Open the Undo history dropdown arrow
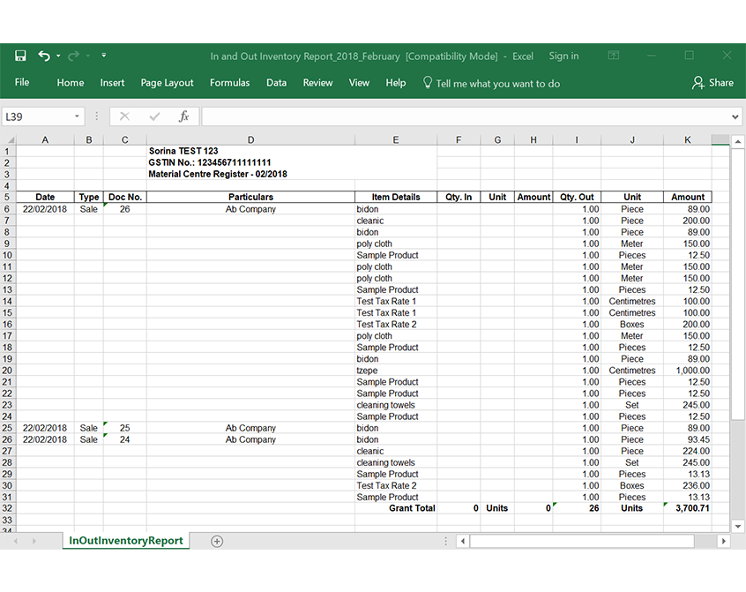The image size is (746, 592). (x=58, y=56)
